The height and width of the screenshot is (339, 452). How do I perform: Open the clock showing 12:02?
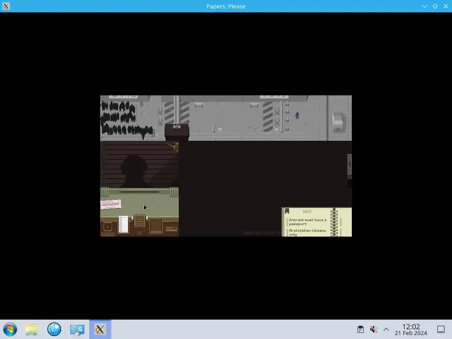(411, 329)
